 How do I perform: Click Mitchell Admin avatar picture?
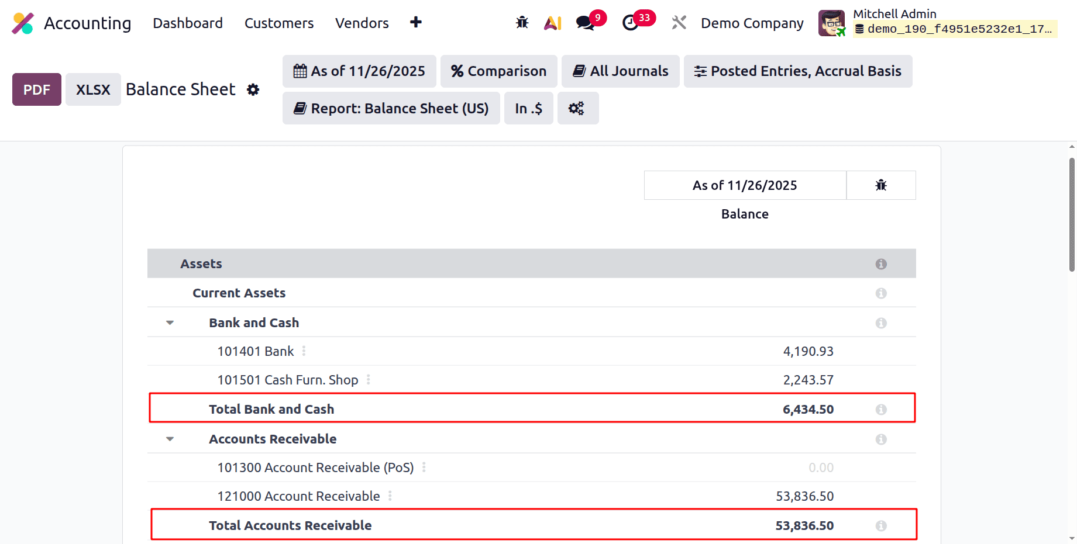831,23
